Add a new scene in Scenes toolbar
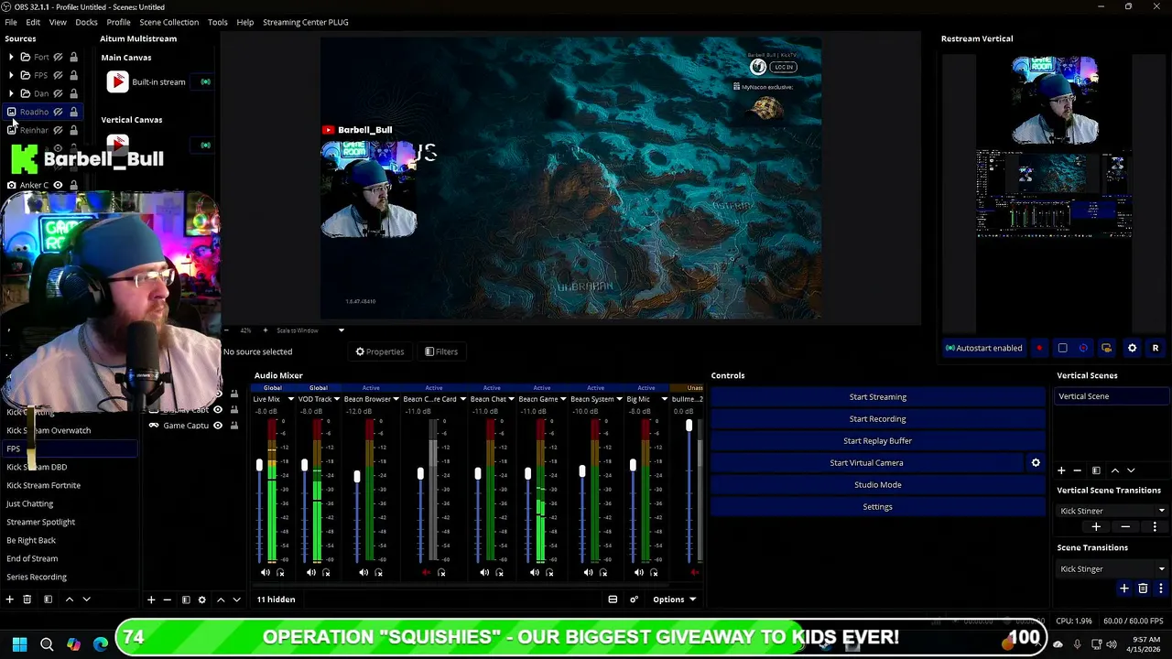This screenshot has height=659, width=1172. 9,600
